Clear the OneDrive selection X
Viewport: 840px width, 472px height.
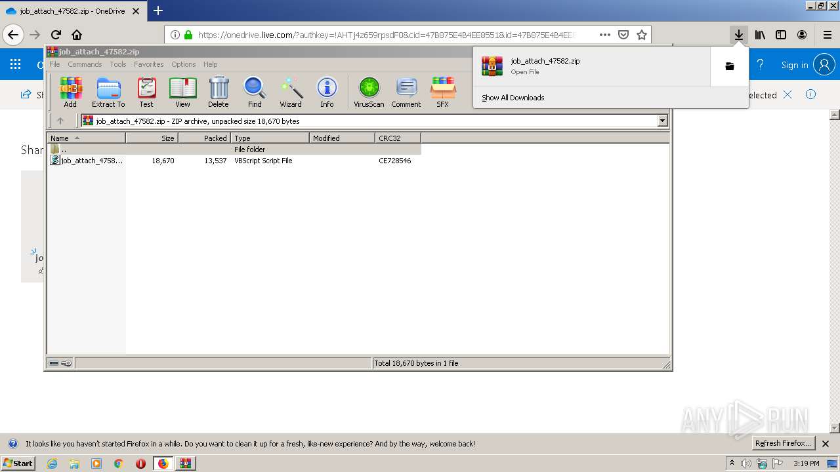click(x=787, y=94)
